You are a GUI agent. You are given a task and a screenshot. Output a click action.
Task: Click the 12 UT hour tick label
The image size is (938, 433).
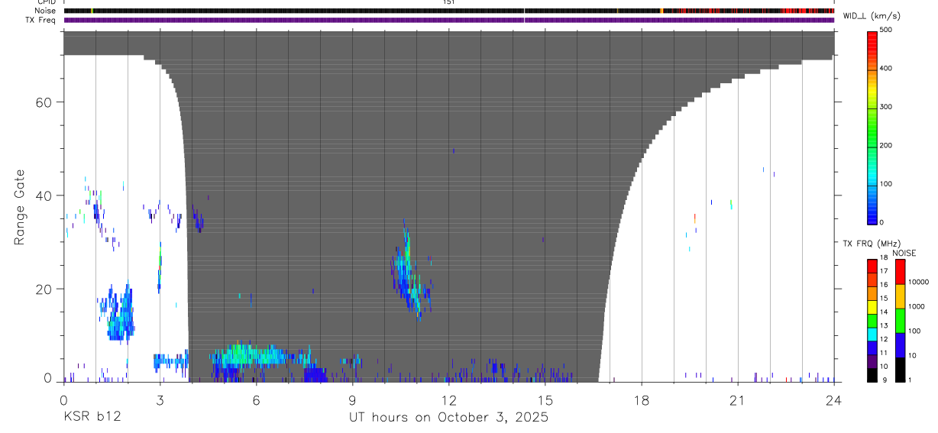point(448,400)
